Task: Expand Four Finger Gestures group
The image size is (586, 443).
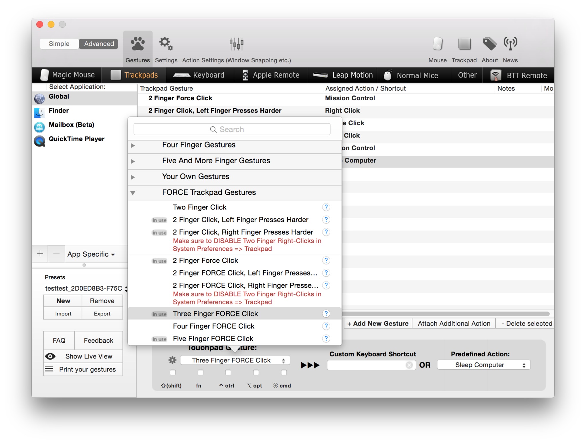Action: click(x=133, y=145)
